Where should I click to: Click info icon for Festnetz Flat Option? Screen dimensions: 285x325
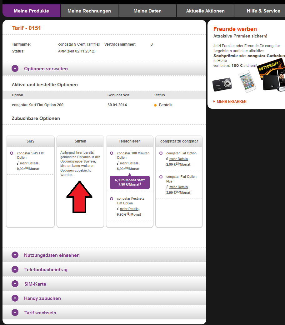click(x=118, y=209)
